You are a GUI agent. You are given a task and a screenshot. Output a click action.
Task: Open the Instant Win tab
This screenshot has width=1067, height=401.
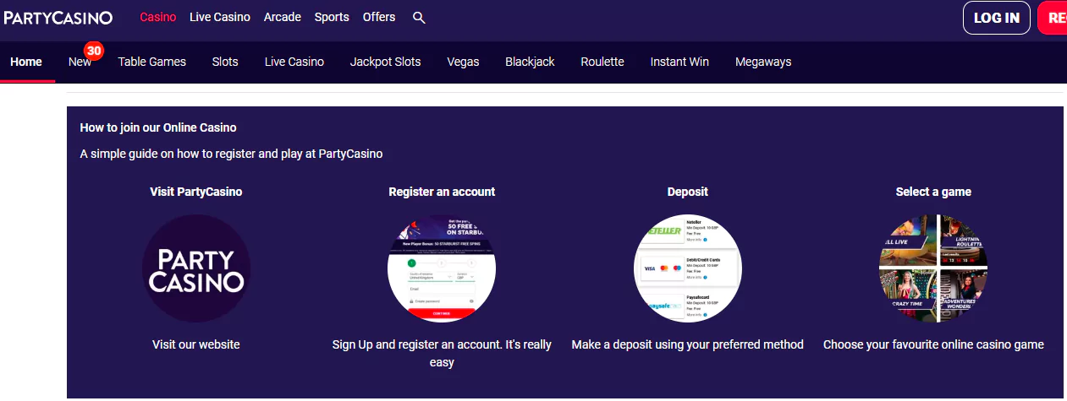coord(679,62)
